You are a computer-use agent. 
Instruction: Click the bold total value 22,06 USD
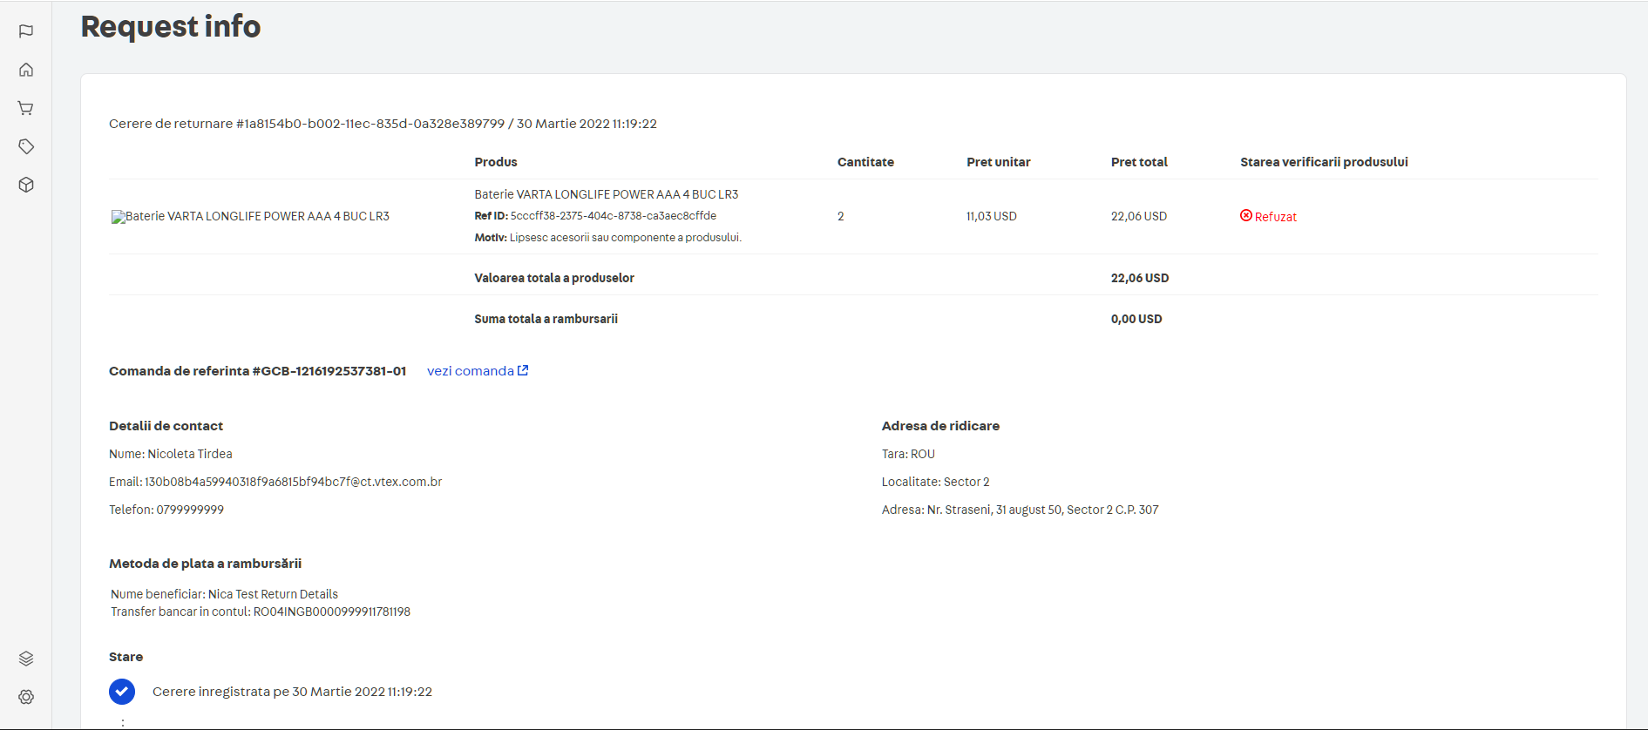click(x=1140, y=278)
